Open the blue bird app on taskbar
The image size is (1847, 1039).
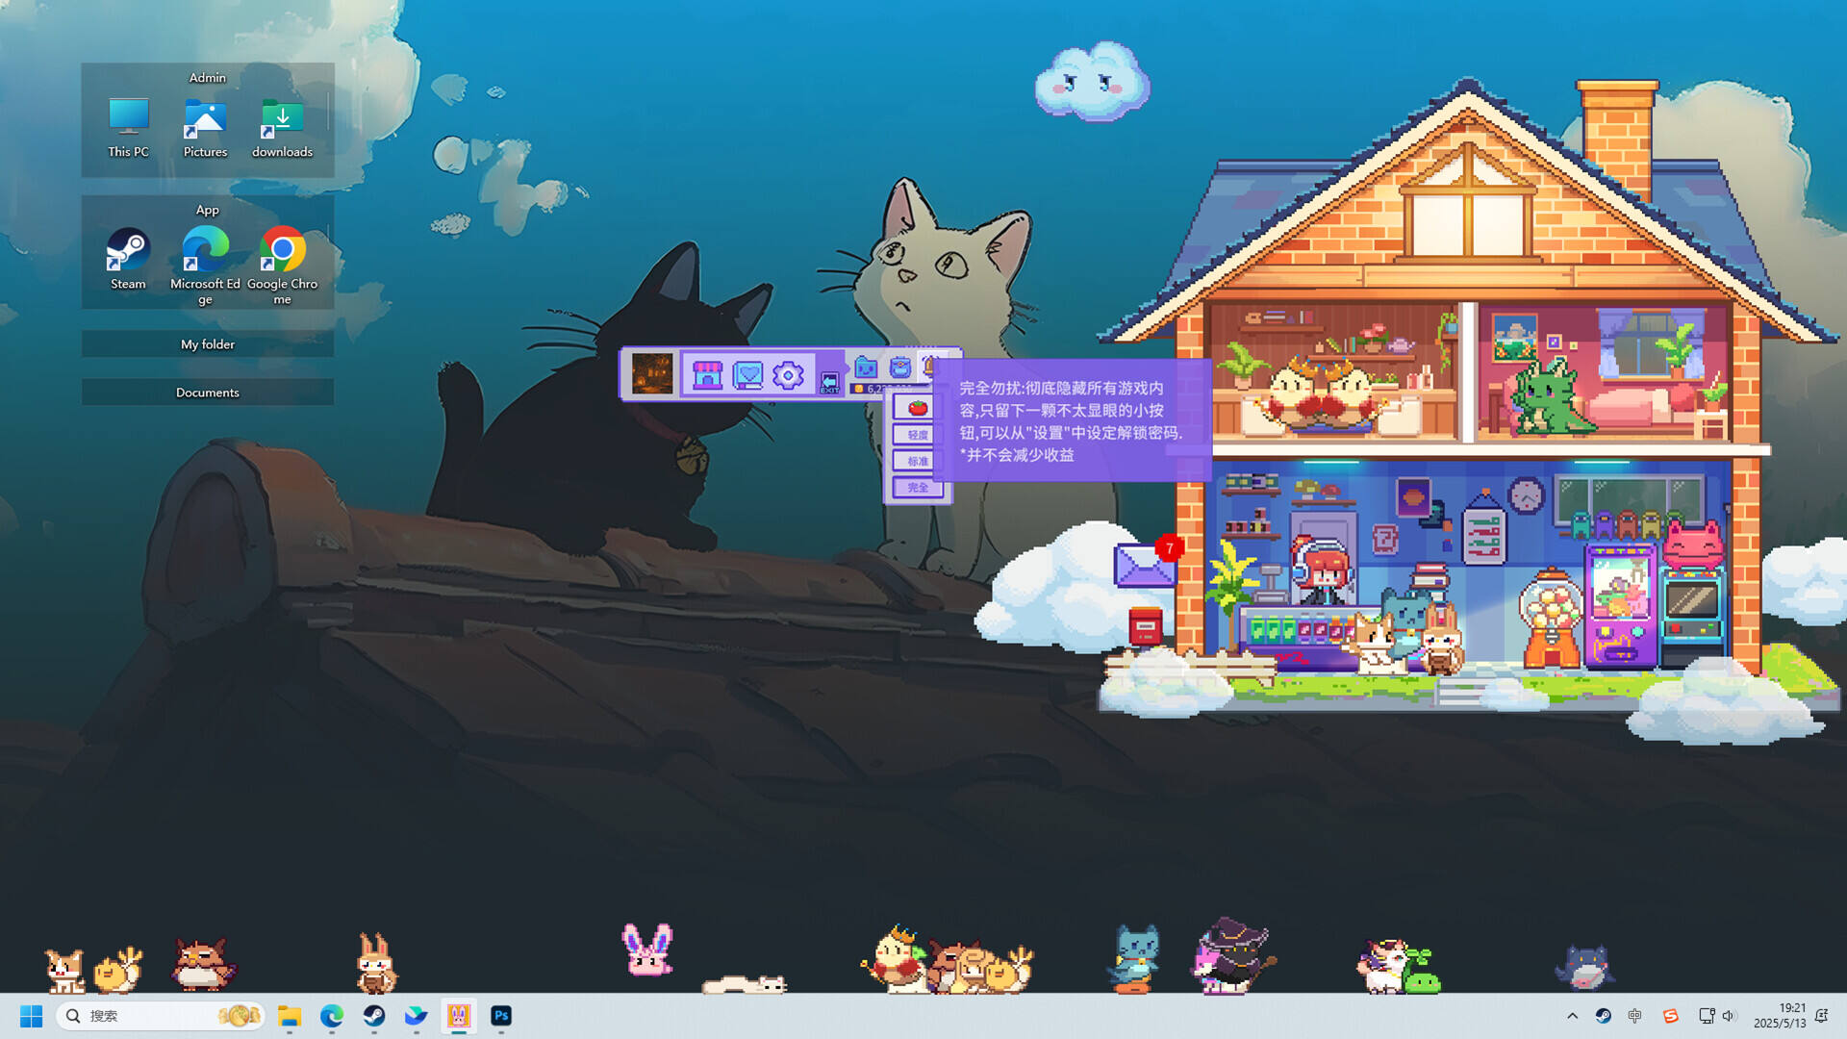coord(417,1016)
